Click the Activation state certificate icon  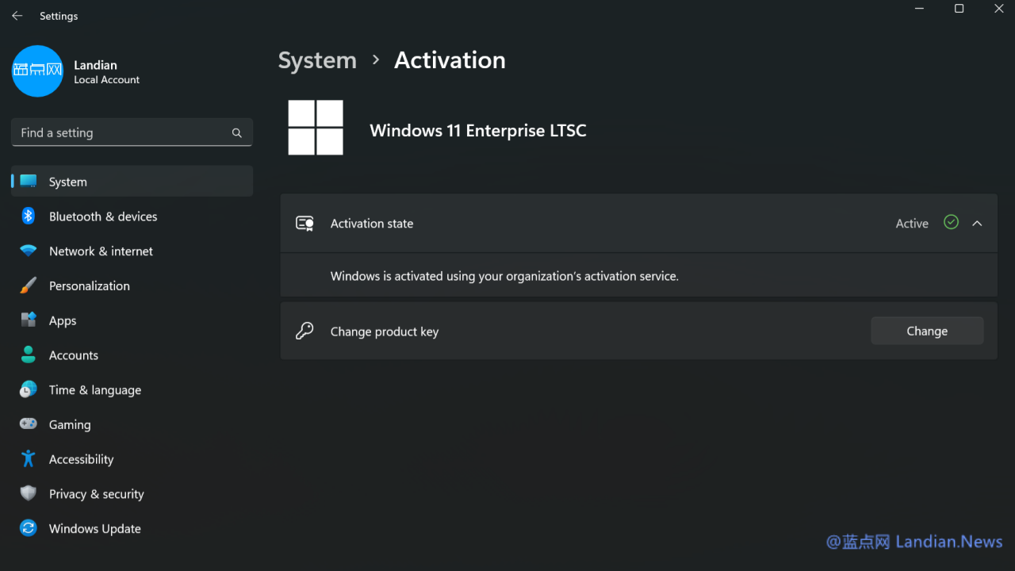pyautogui.click(x=304, y=224)
